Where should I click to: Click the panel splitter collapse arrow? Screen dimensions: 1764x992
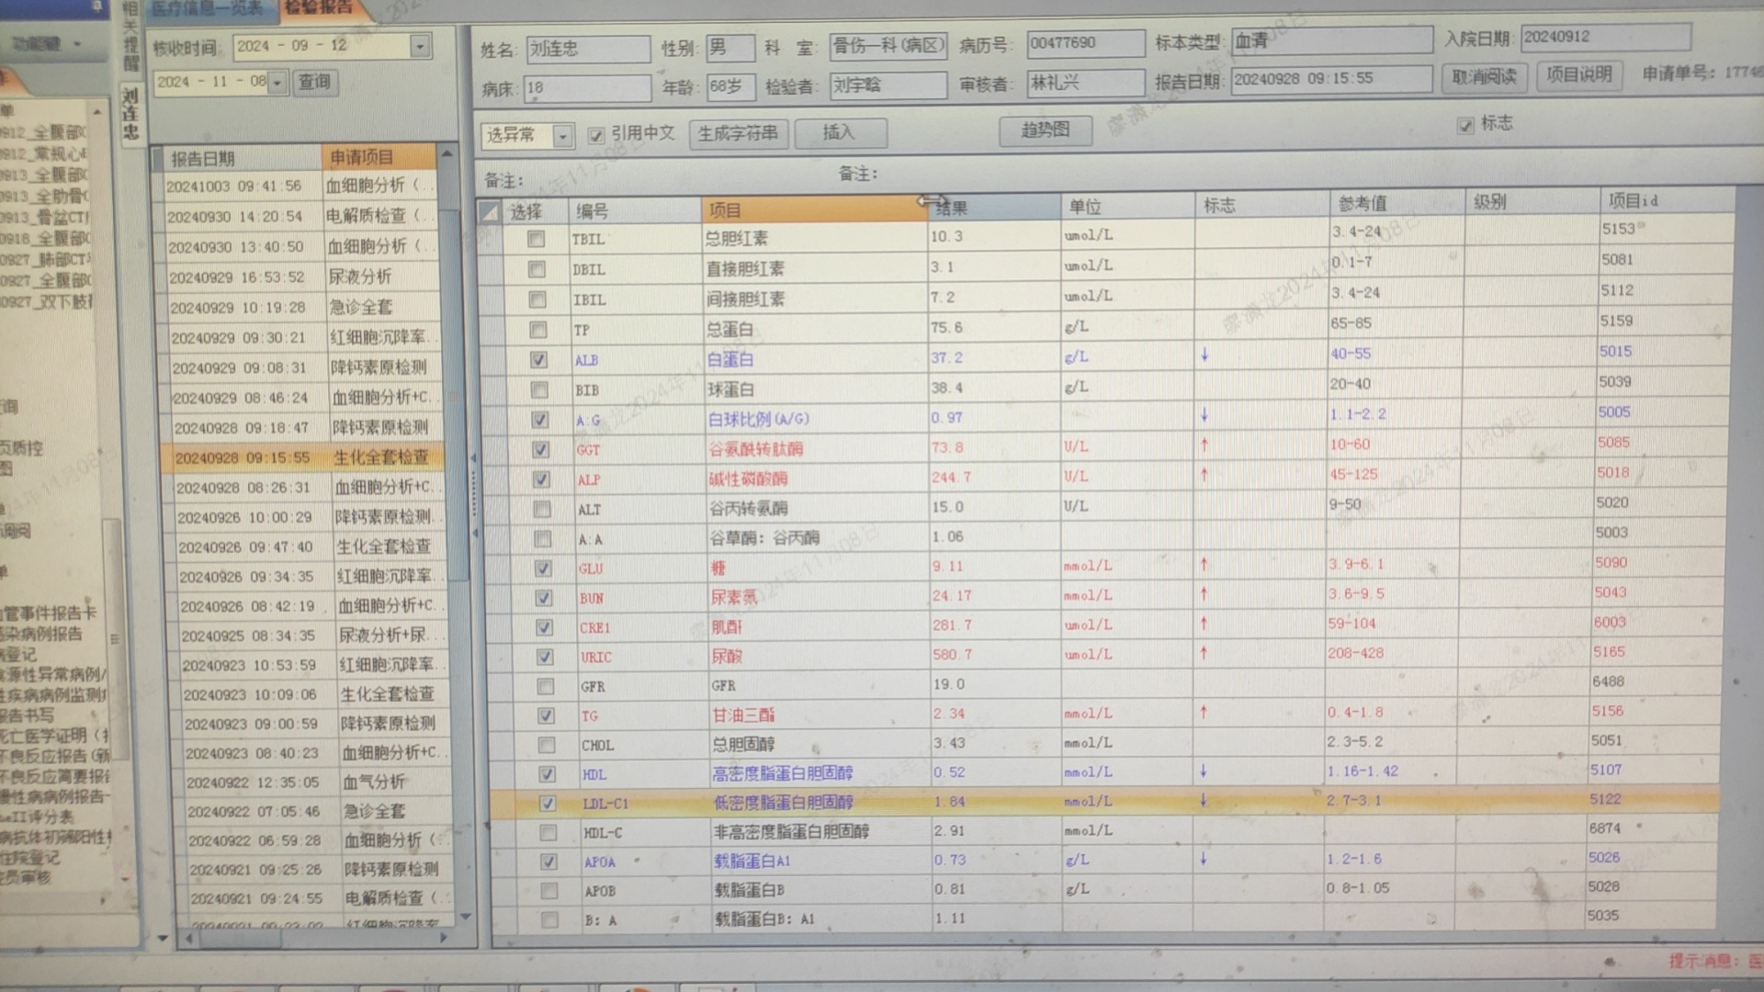(474, 457)
